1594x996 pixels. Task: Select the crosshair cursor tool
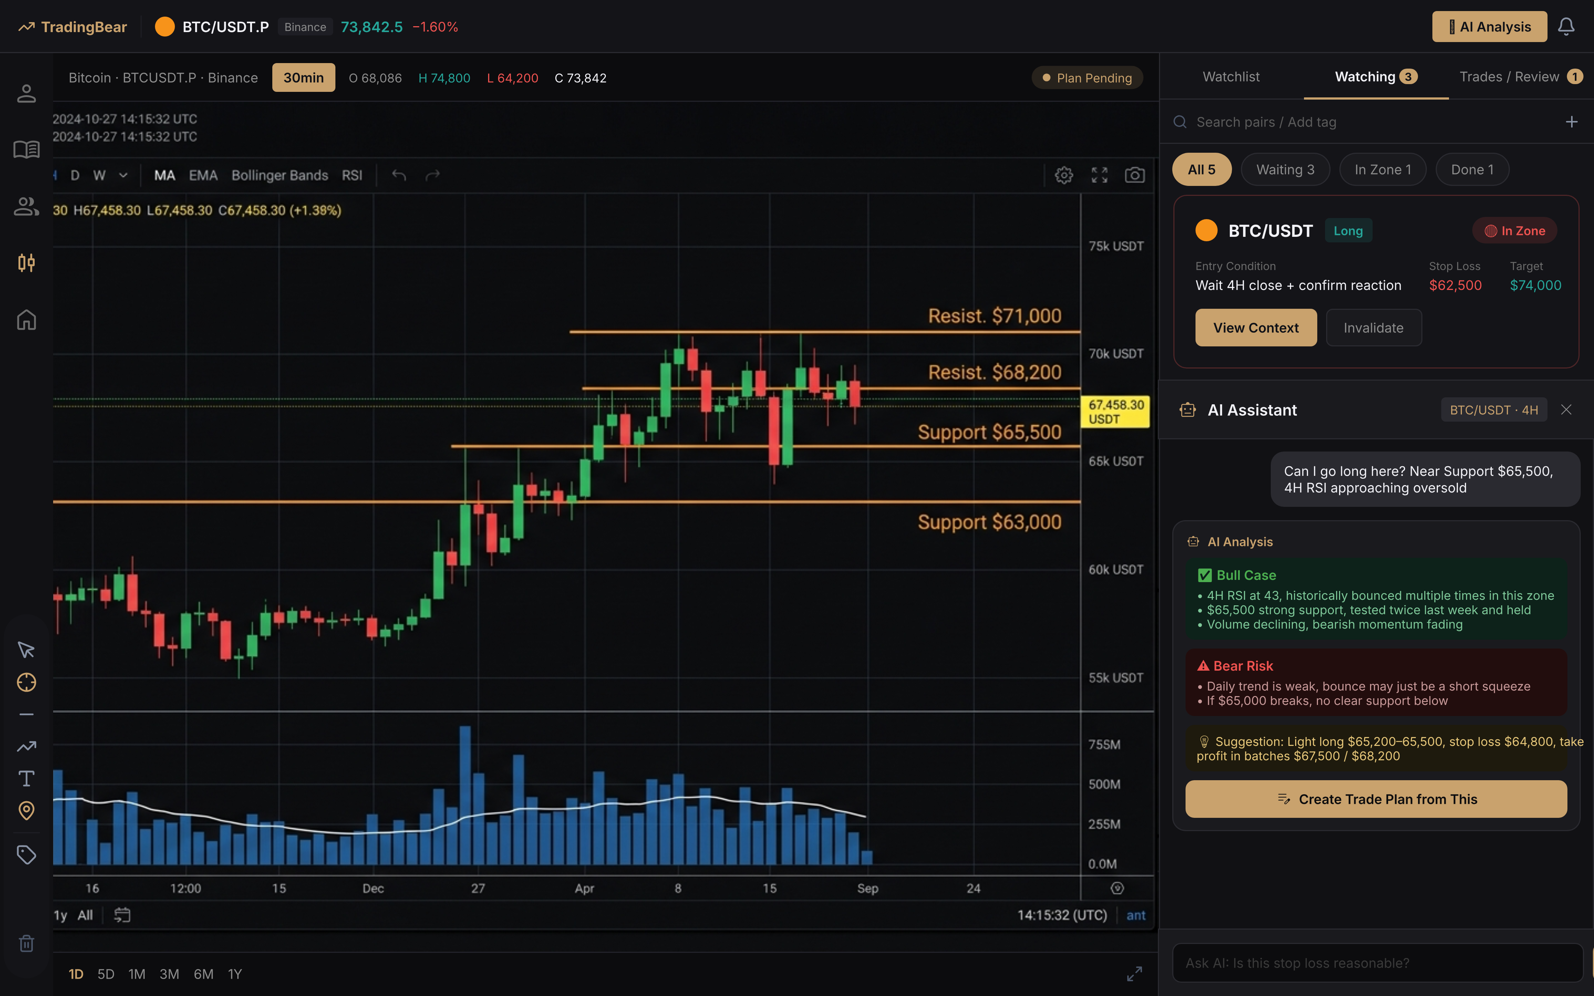tap(26, 682)
